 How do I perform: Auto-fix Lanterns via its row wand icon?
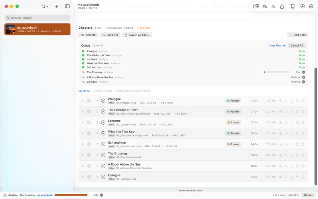click(286, 123)
